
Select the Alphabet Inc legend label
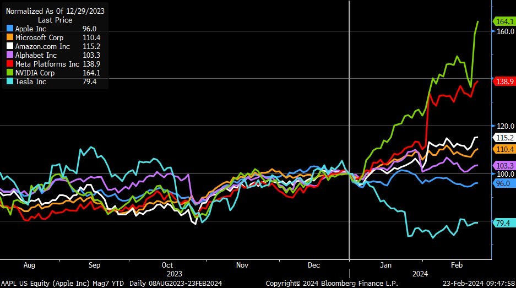tap(36, 55)
